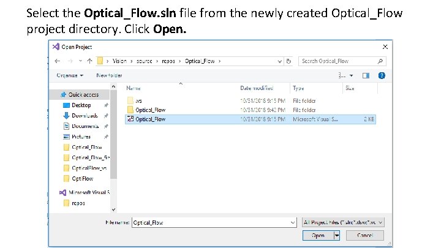Open repos folder in sidebar
This screenshot has width=441, height=248.
point(74,203)
